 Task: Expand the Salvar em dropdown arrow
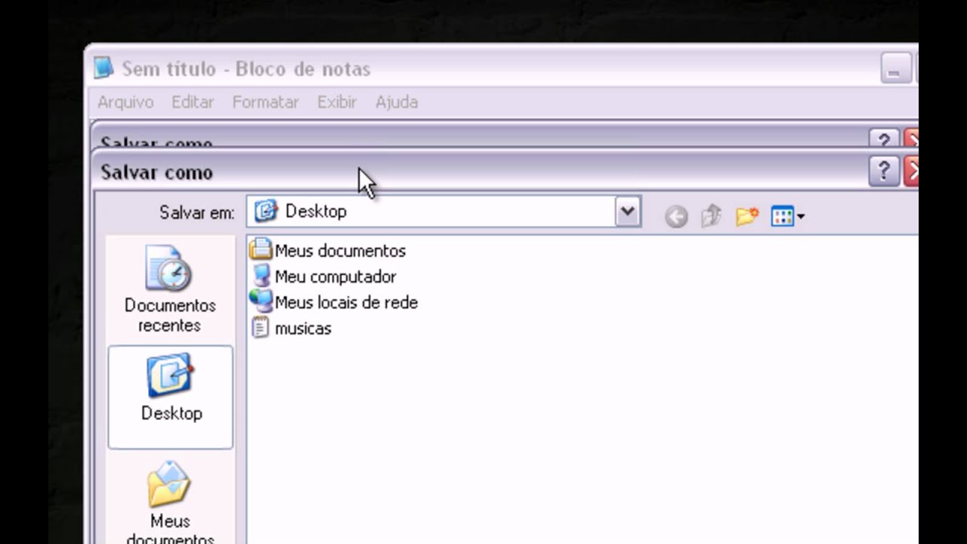click(627, 212)
